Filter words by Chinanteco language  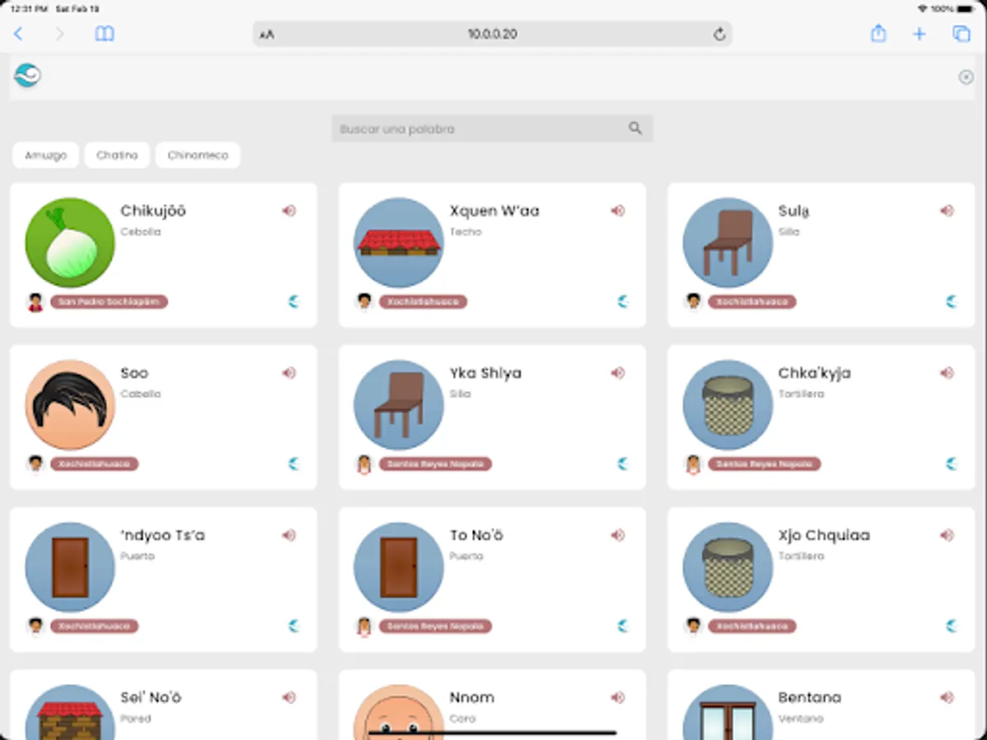click(198, 155)
